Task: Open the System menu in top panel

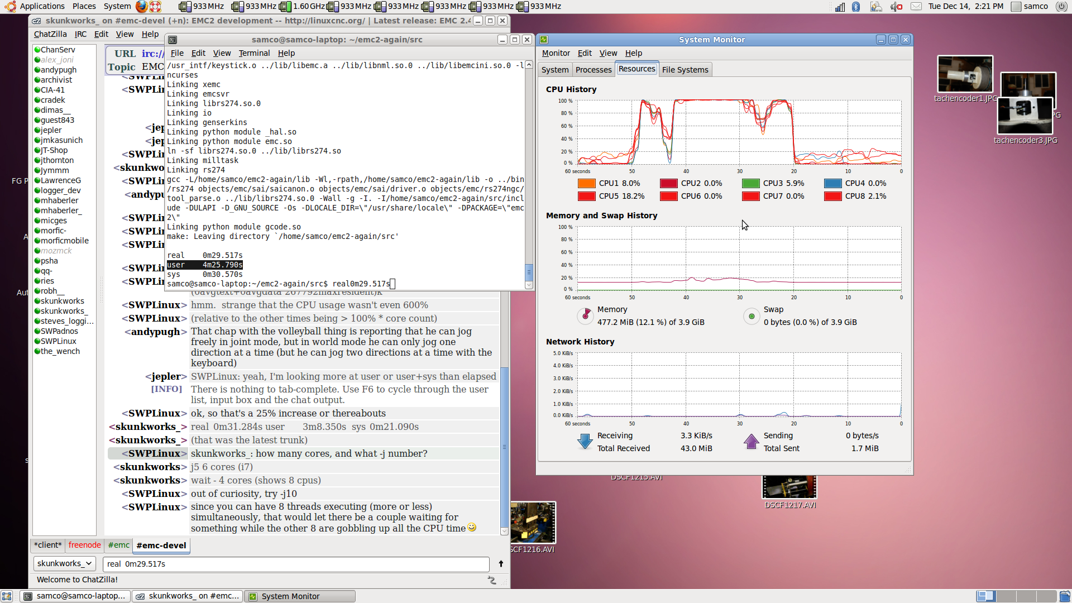Action: click(x=117, y=6)
